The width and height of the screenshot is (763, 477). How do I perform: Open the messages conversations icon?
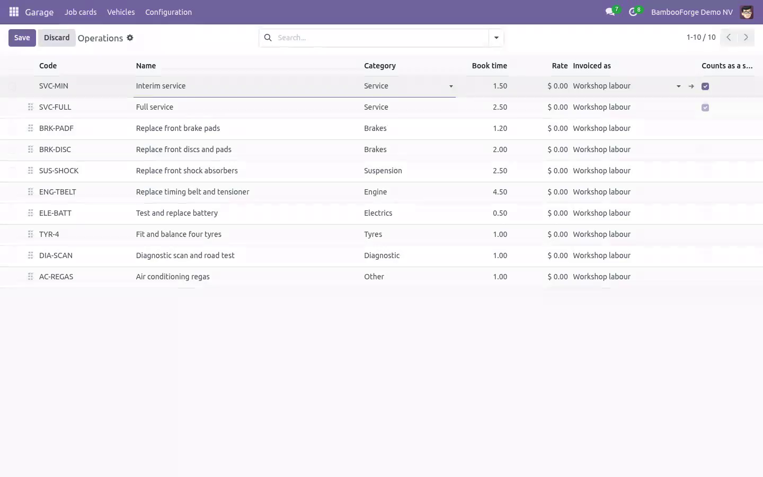610,12
